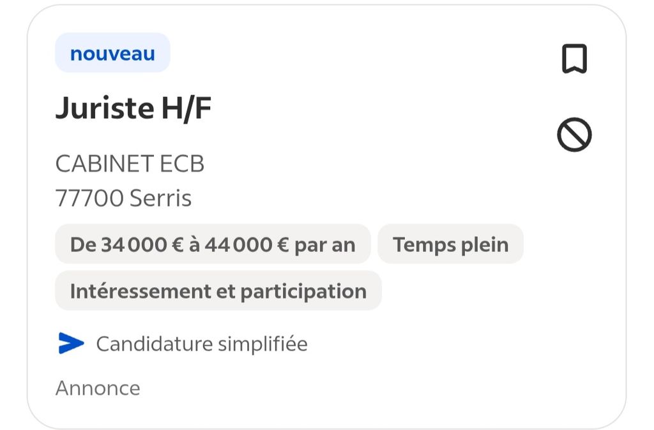Open the Juriste H/F job title
Image resolution: width=654 pixels, height=430 pixels.
point(133,109)
